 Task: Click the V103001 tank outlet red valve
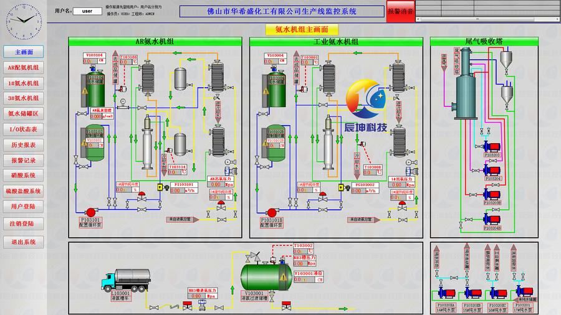click(286, 306)
